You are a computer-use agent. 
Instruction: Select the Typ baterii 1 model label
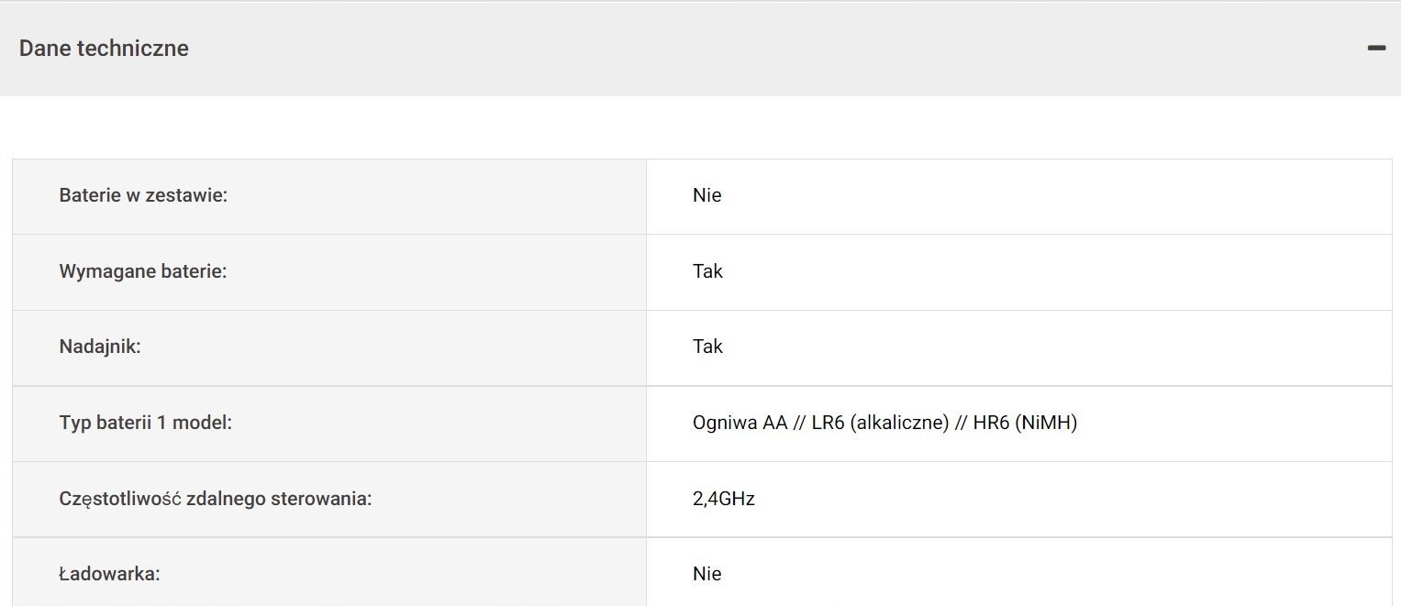146,424
